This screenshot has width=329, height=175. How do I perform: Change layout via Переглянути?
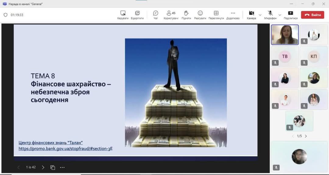[x=216, y=15]
